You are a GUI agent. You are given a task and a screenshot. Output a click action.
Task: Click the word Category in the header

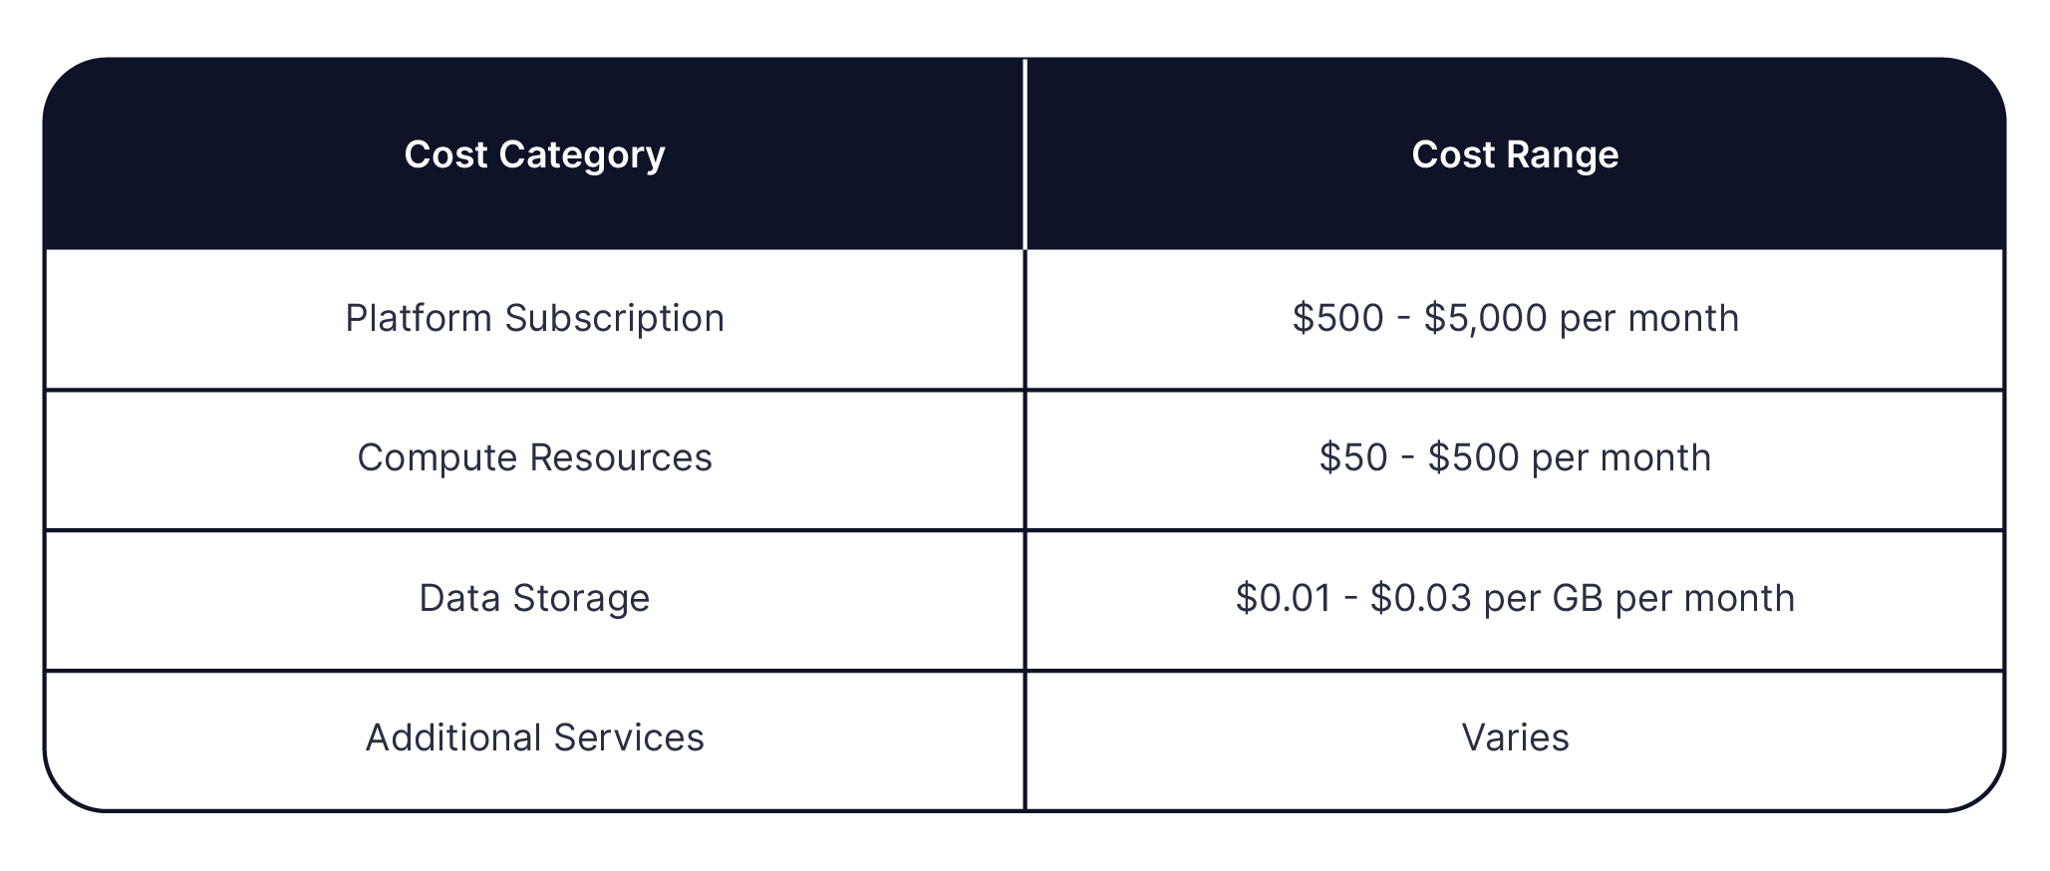click(x=582, y=155)
